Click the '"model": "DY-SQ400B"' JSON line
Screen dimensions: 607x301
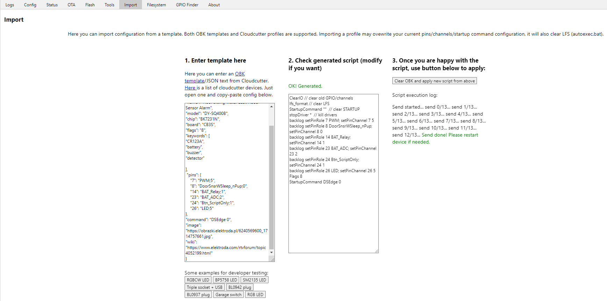[207, 113]
